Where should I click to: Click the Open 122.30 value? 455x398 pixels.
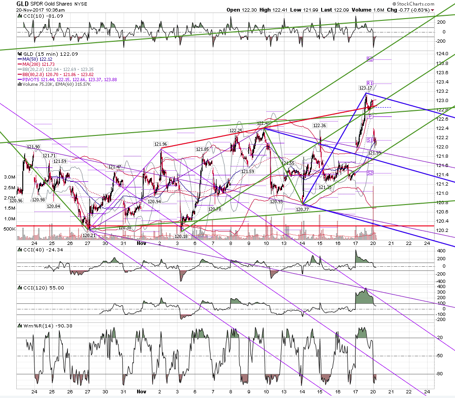pyautogui.click(x=242, y=10)
